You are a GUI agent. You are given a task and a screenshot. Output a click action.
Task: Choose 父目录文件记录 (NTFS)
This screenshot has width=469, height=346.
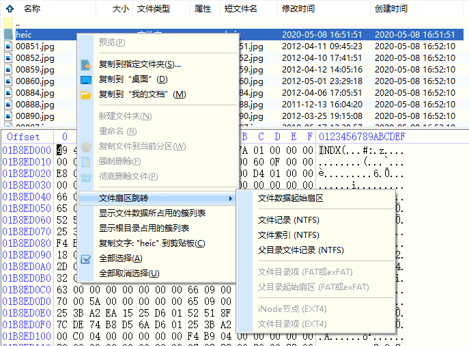tap(300, 250)
